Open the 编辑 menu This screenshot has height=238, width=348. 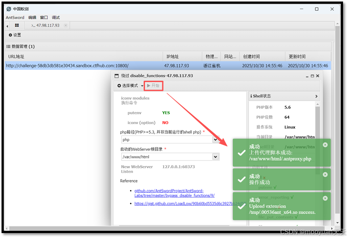click(x=32, y=17)
